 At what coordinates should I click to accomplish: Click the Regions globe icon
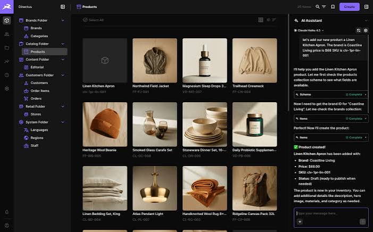[x=26, y=138]
